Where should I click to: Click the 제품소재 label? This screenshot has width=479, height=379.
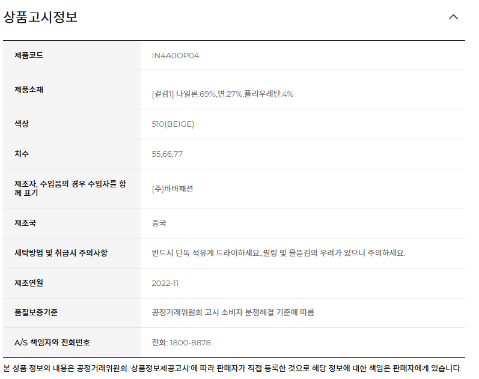pyautogui.click(x=29, y=89)
